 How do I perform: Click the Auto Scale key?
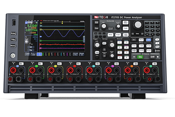(96, 22)
